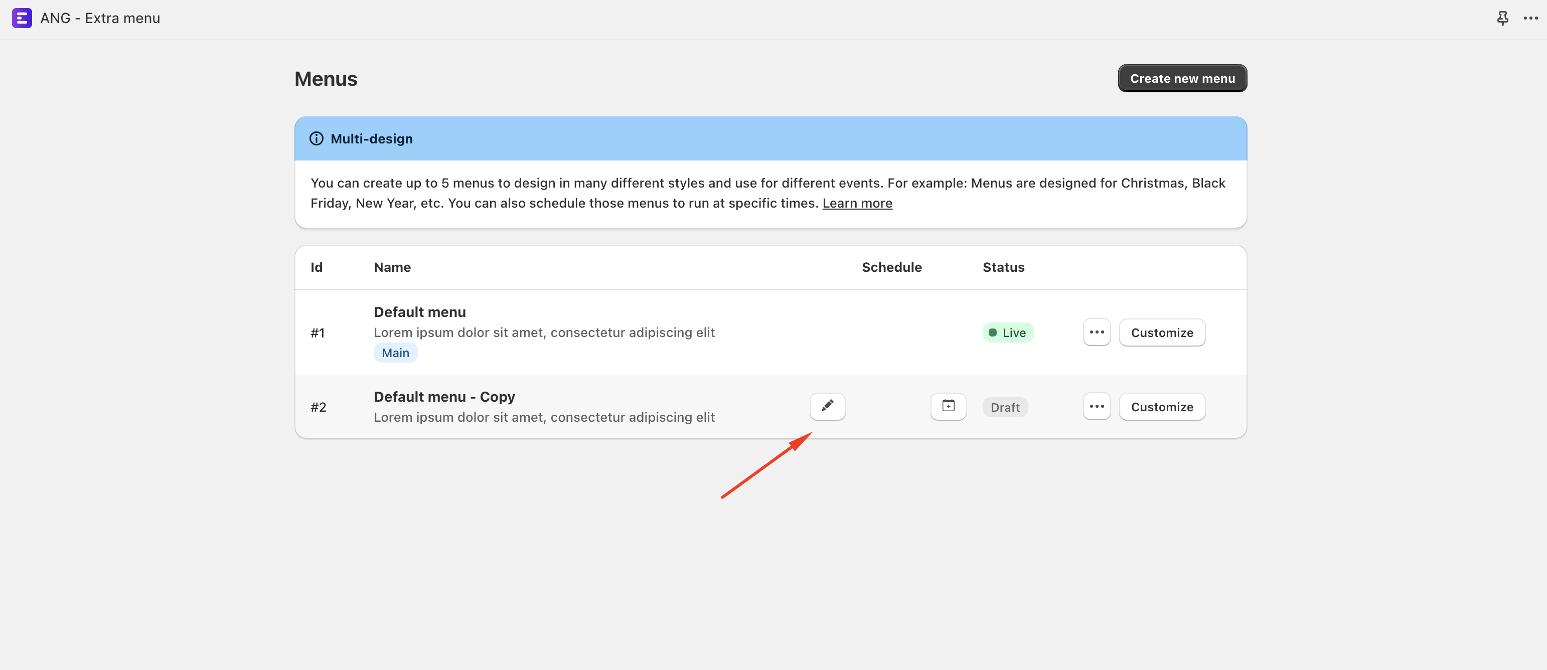Image resolution: width=1547 pixels, height=670 pixels.
Task: Customize the Default menu - Copy
Action: tap(1161, 406)
